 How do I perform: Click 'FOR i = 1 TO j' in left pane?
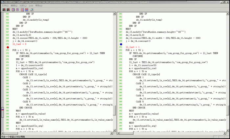[x=21, y=50]
